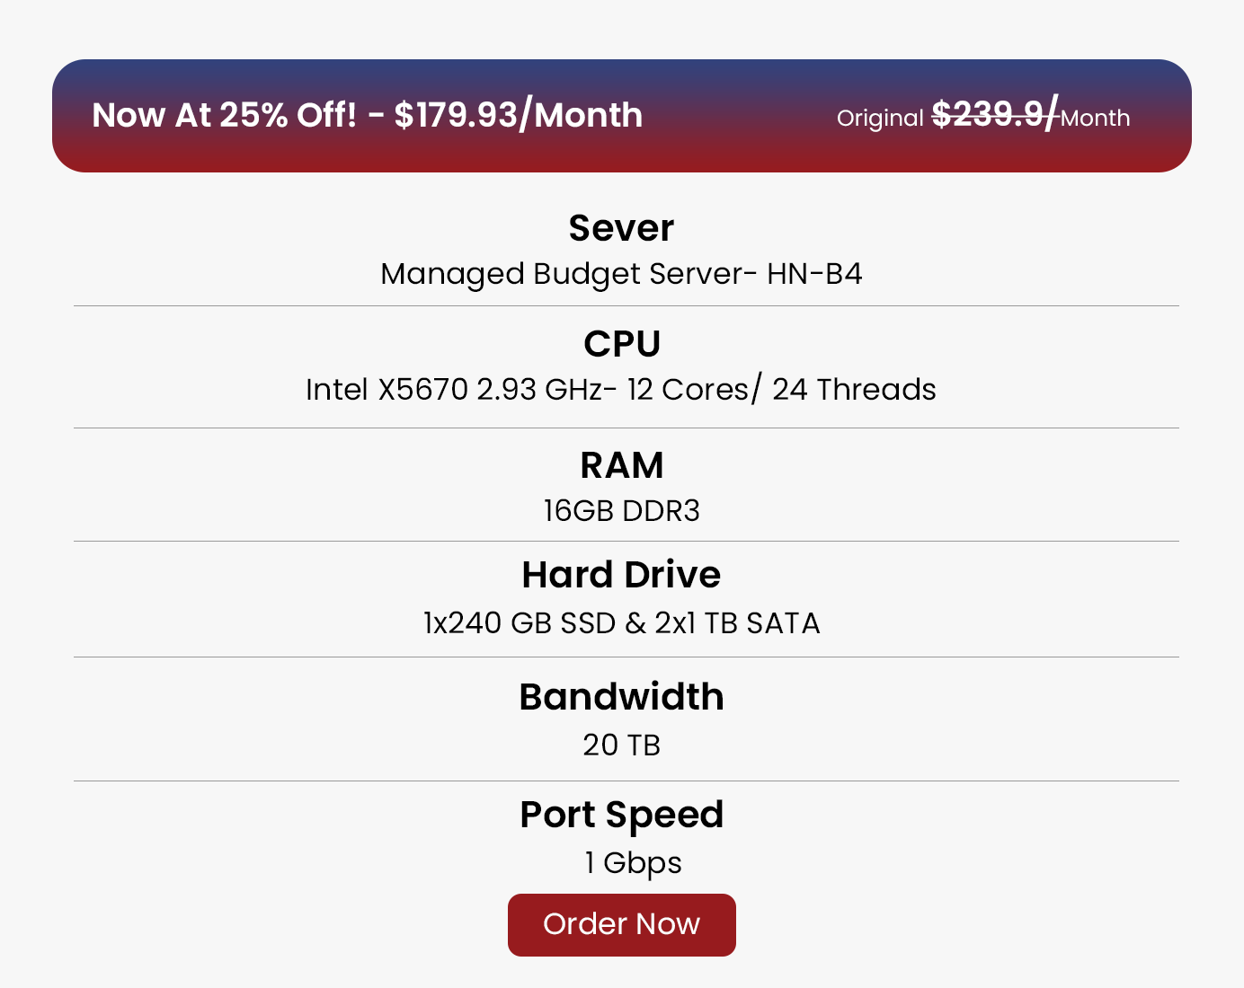Click the struck-through $239.9/ original price
The width and height of the screenshot is (1244, 988).
996,114
